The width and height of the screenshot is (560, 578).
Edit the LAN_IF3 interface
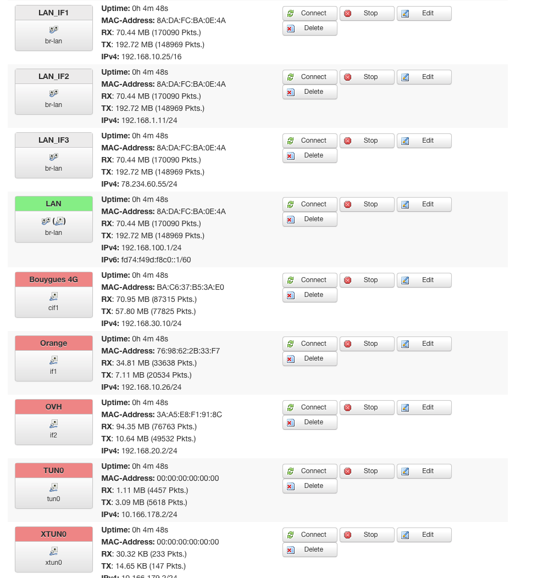click(424, 141)
